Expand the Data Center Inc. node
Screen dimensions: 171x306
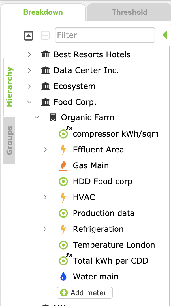point(29,70)
